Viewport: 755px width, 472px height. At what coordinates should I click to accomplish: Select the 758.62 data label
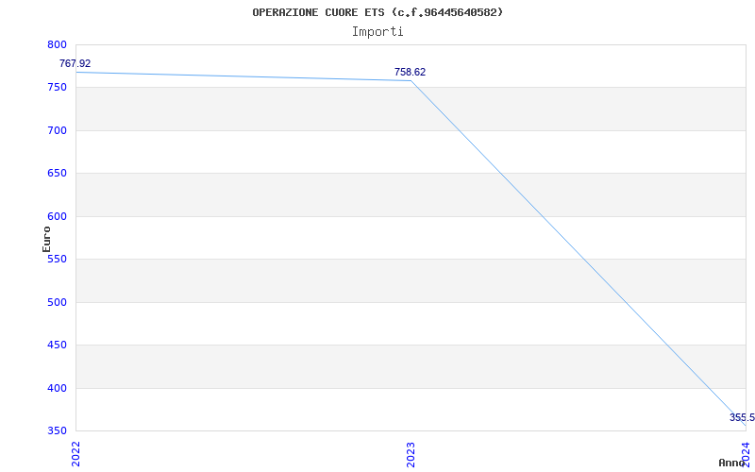(x=410, y=73)
